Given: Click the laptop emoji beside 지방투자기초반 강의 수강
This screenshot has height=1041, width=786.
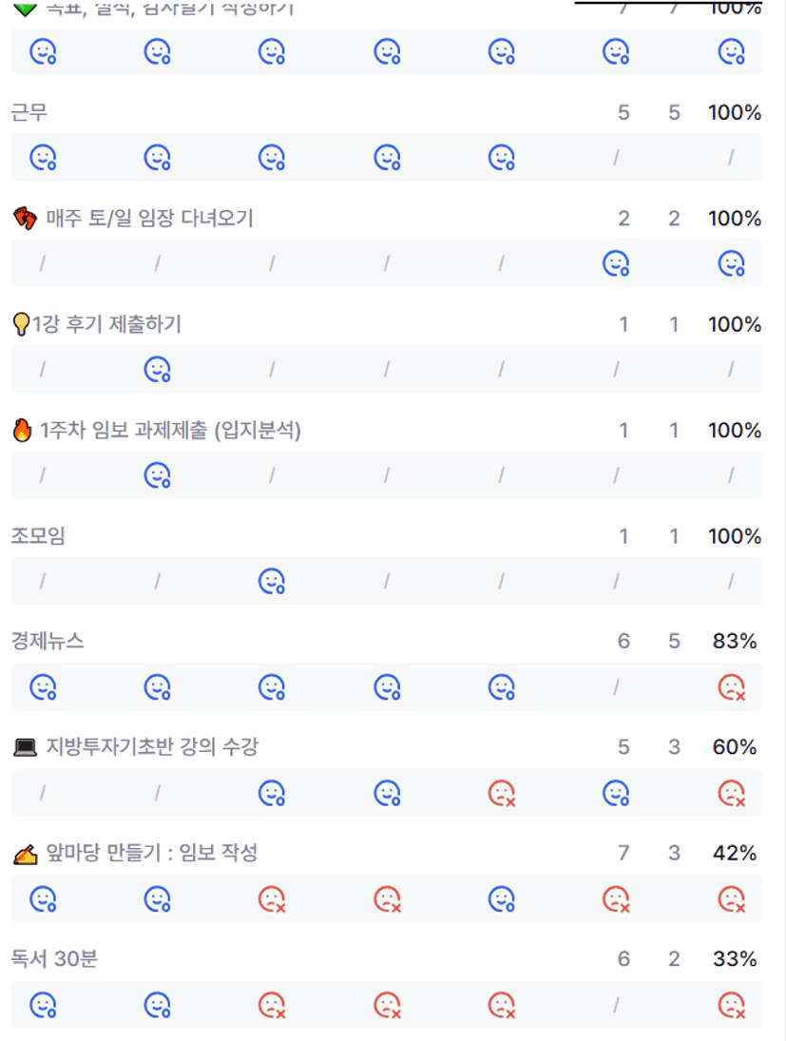Looking at the screenshot, I should point(25,748).
